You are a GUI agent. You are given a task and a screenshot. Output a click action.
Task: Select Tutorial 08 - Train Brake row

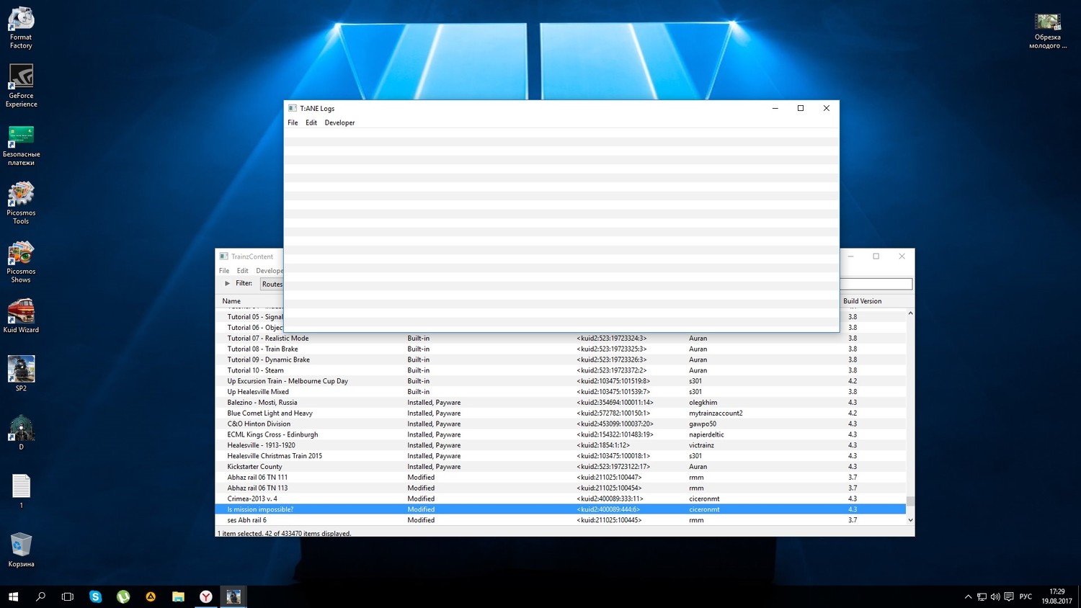561,349
